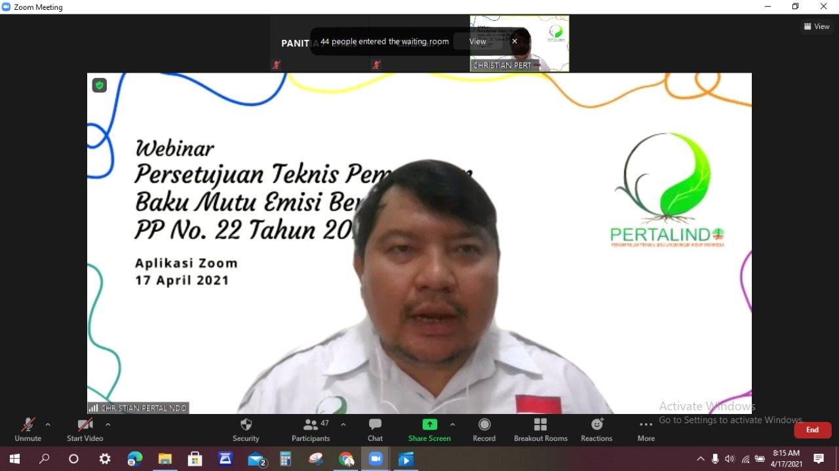Click the red End meeting button
The height and width of the screenshot is (471, 839).
coord(812,430)
